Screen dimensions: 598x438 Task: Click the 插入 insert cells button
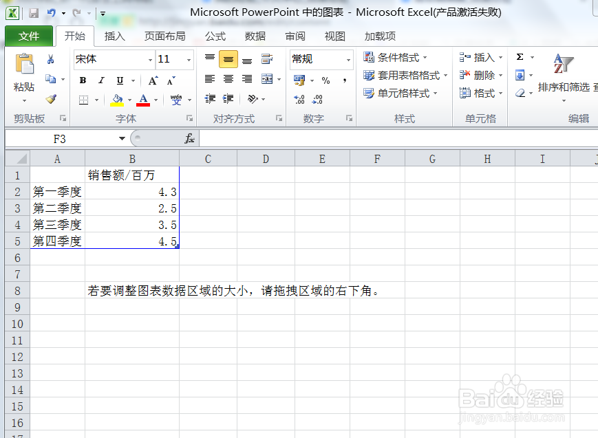481,58
